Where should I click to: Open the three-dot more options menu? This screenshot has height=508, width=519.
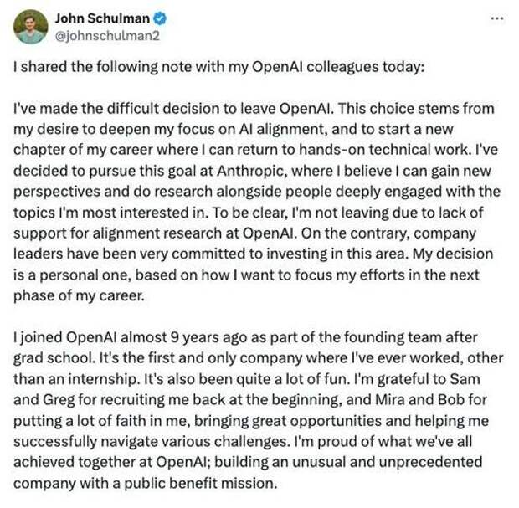coord(497,18)
